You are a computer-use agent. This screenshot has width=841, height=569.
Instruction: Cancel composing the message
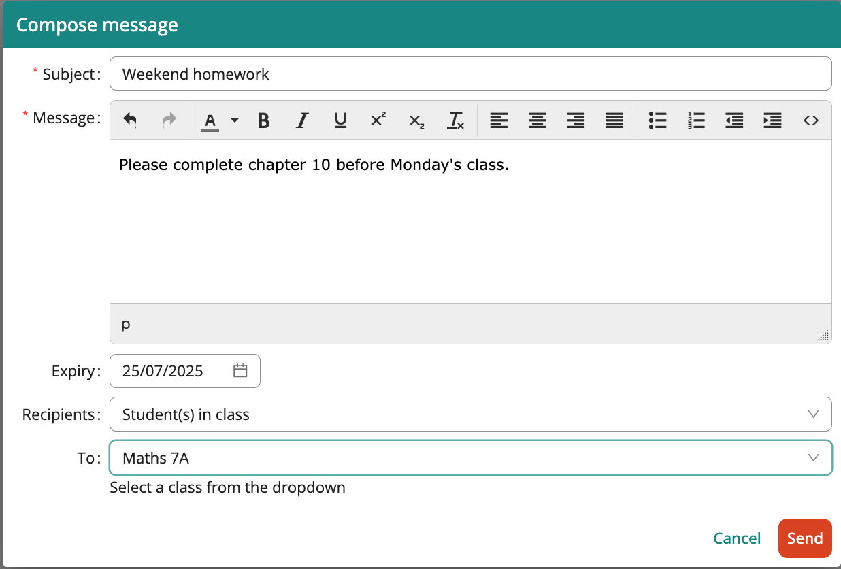coord(737,538)
